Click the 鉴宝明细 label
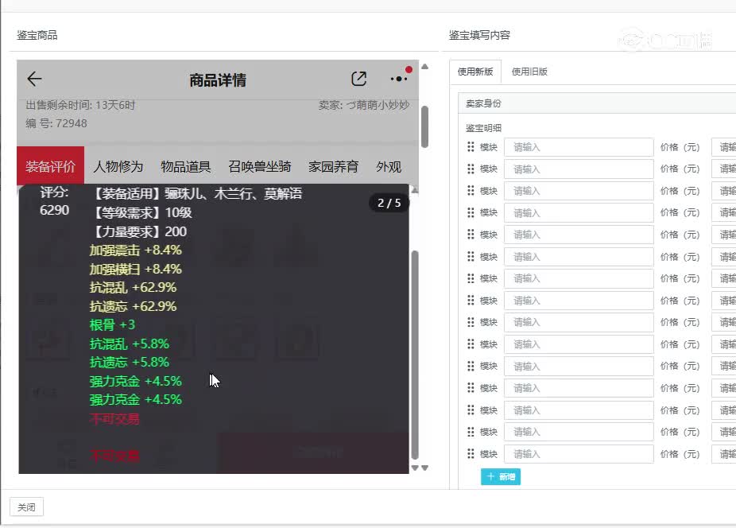 [x=483, y=128]
